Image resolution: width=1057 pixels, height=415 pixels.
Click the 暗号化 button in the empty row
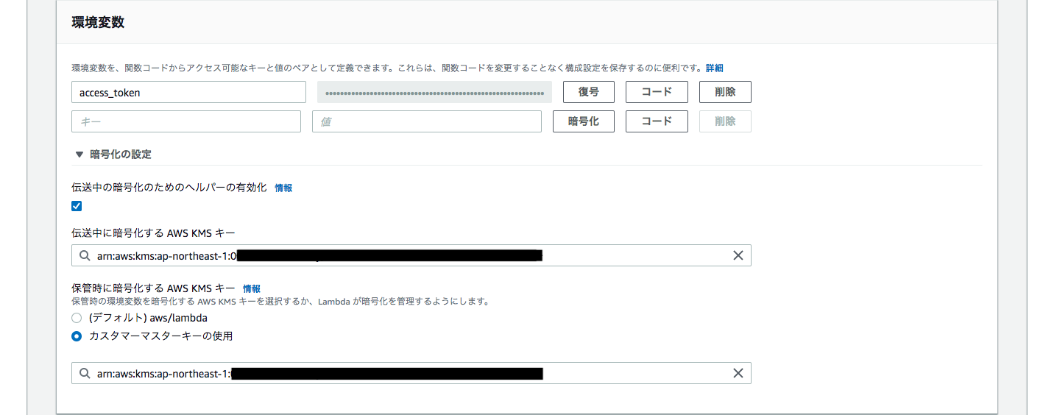[x=584, y=121]
